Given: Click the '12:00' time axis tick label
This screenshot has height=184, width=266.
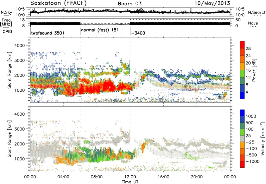Looking at the screenshot, I should click(x=130, y=177).
